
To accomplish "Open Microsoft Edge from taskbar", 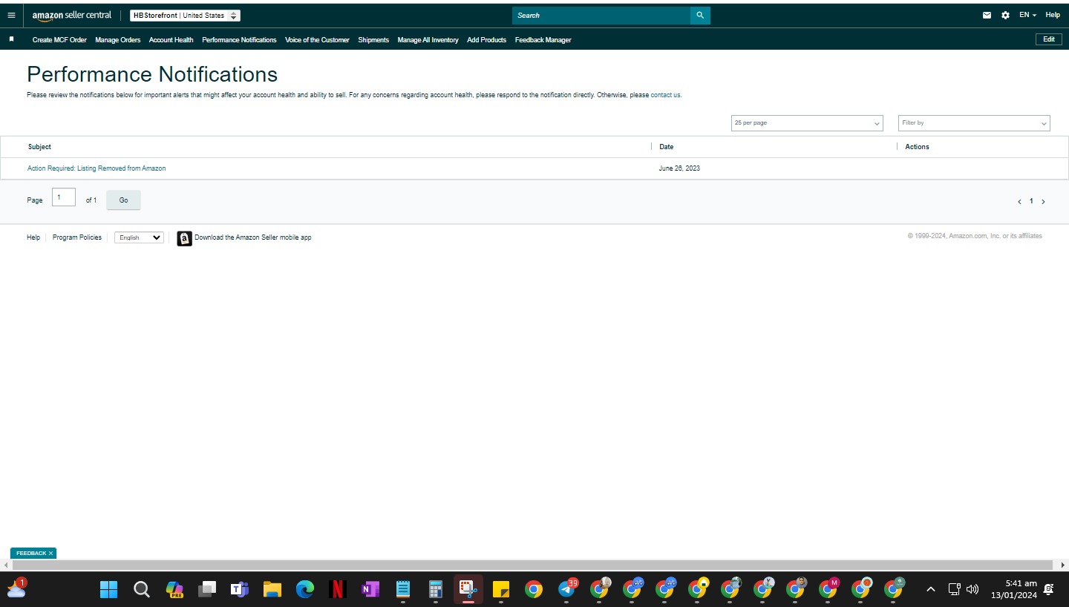I will tap(305, 589).
